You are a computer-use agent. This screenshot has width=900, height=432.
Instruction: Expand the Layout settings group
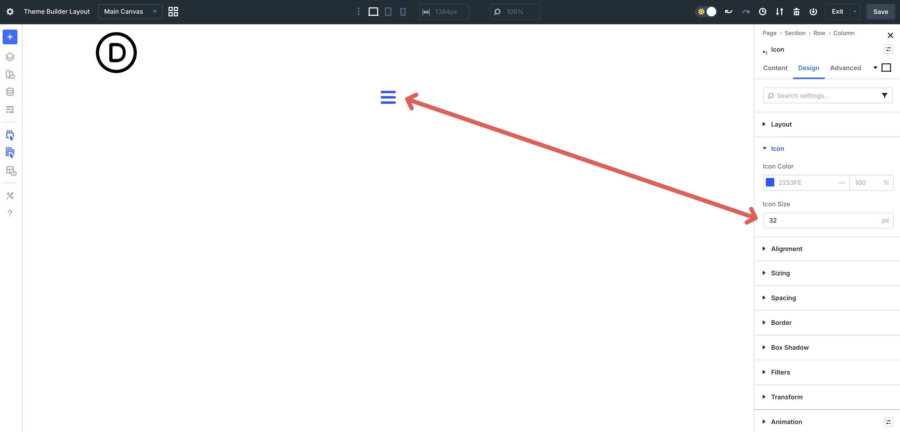781,124
